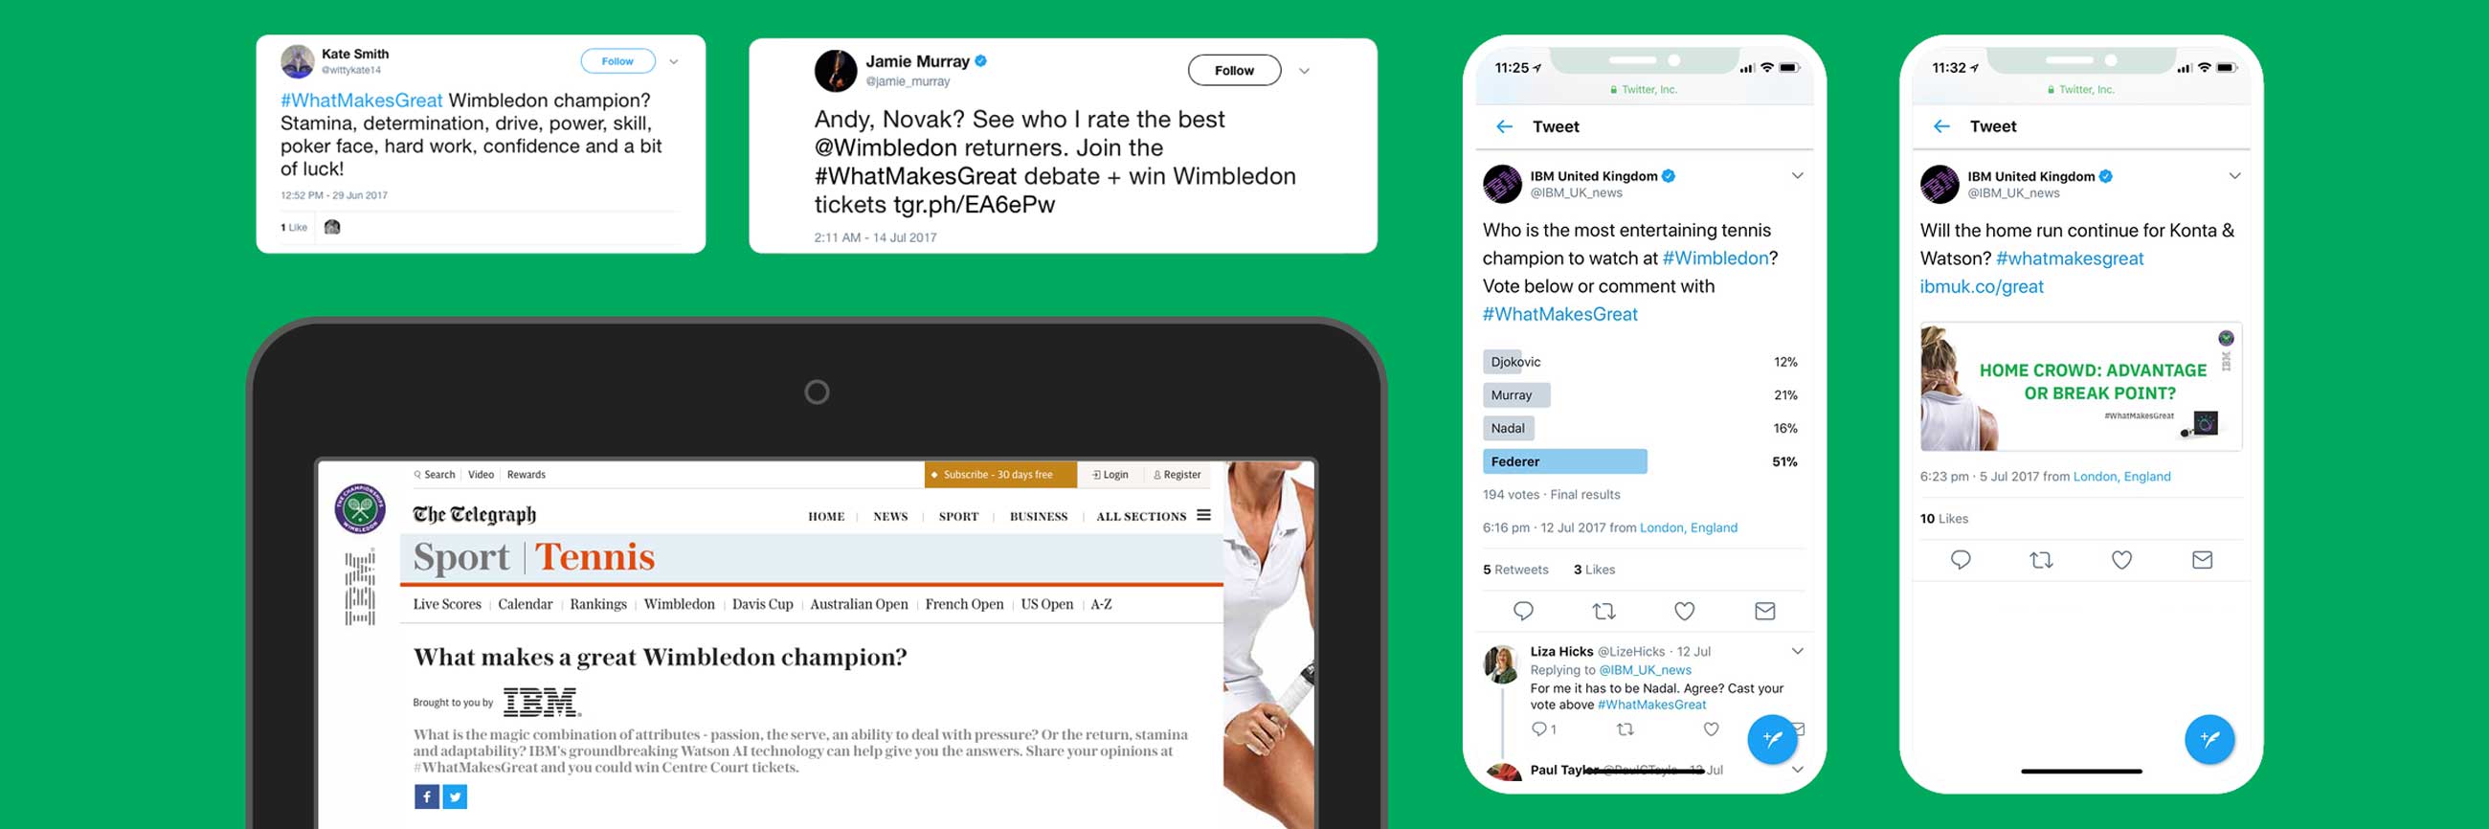Expand chevron on Liza Hicks reply

(1797, 652)
